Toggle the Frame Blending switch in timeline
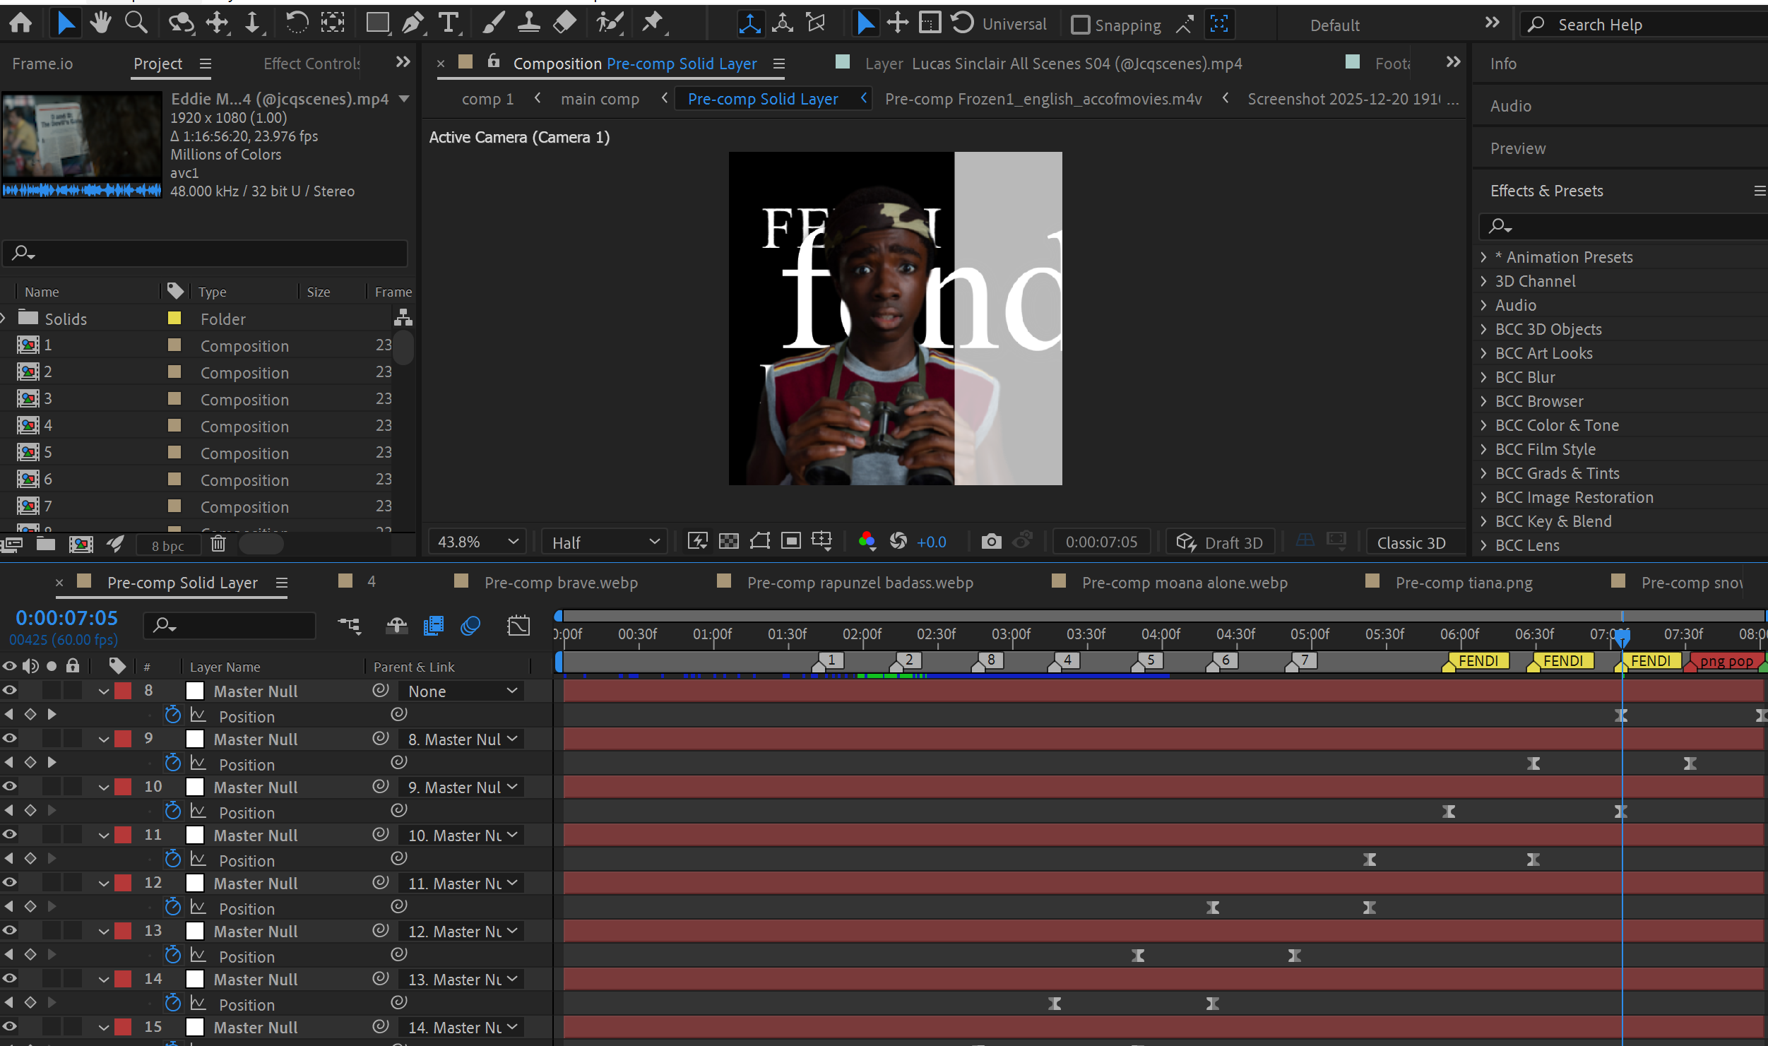 (434, 626)
